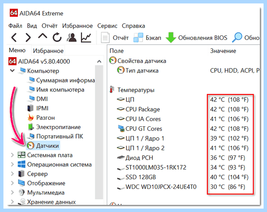This screenshot has height=212, width=267.
Task: Click the Операционная система Windows icon
Action: [21, 164]
